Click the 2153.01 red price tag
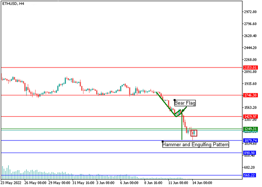This screenshot has height=187, width=262. pos(250,68)
